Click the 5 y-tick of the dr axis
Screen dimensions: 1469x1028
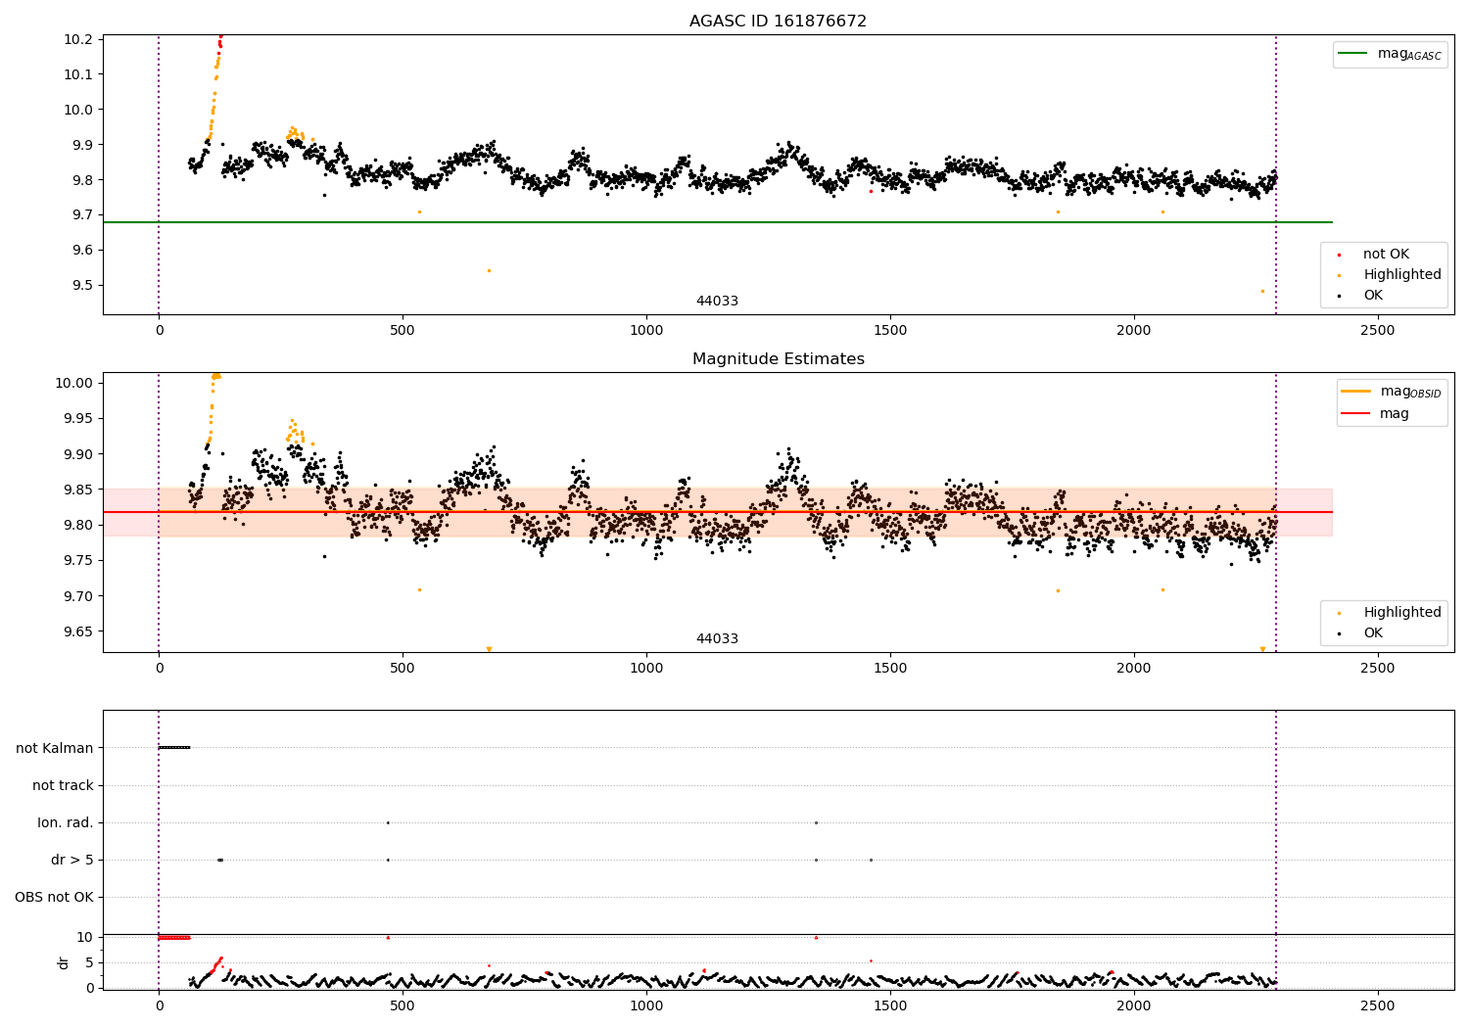pos(90,962)
